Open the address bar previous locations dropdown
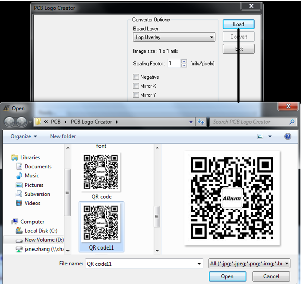 [191, 122]
